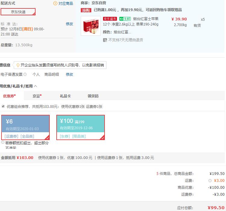Image resolution: width=226 pixels, height=211 pixels.
Task: Click the 运费券 -¥3.00 value
Action: point(218,194)
